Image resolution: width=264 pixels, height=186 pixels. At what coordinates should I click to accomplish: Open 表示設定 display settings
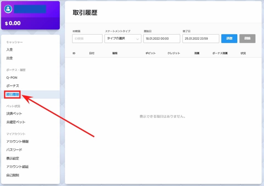coord(13,158)
